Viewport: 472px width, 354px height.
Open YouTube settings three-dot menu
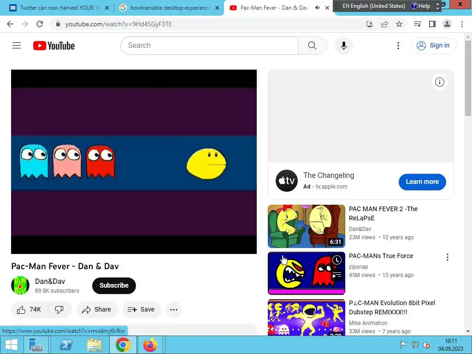398,46
